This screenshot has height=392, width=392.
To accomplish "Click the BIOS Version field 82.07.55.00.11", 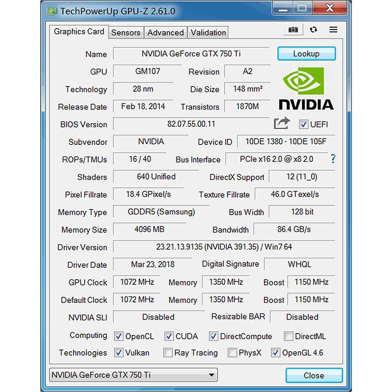I will (x=191, y=124).
